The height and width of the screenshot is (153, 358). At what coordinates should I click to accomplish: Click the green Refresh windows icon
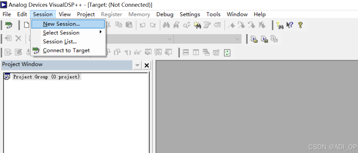[x=227, y=53]
